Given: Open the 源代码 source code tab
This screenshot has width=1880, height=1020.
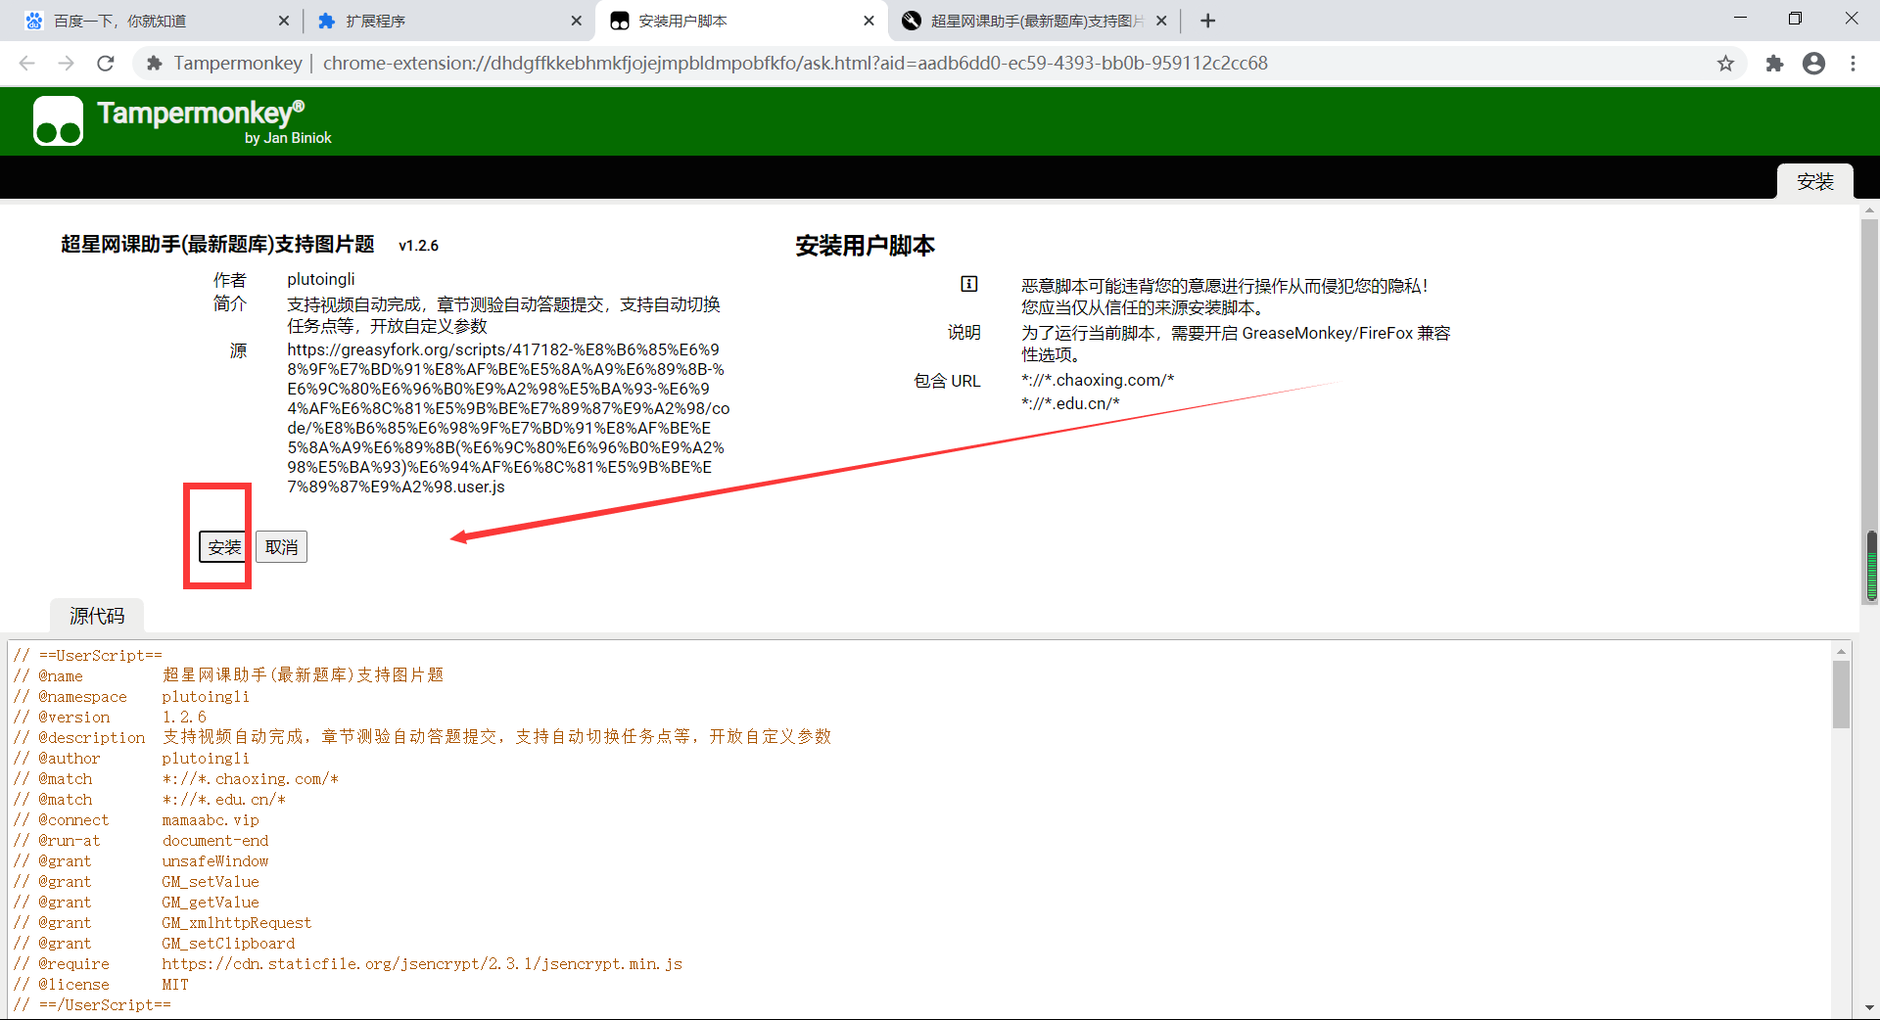Looking at the screenshot, I should 97,616.
